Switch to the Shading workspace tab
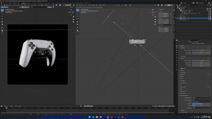Viewport: 212px width, 119px height. coord(53,3)
